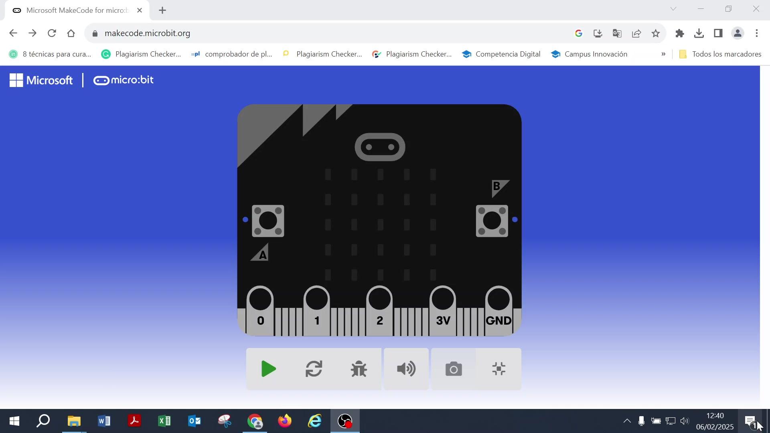Open Firefox from the Windows taskbar
770x433 pixels.
point(285,421)
